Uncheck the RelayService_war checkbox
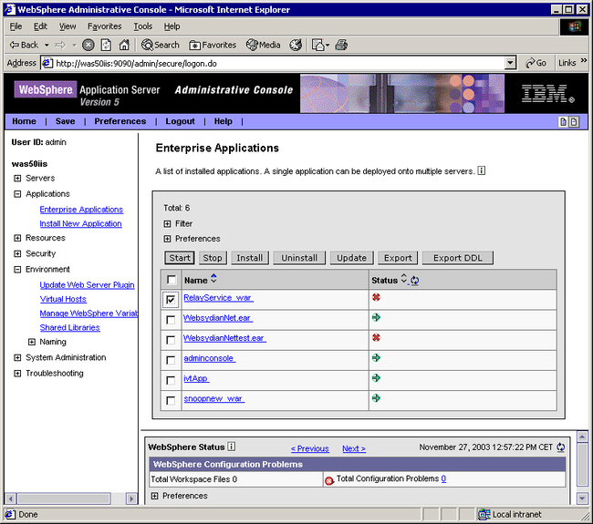The image size is (593, 524). tap(171, 300)
